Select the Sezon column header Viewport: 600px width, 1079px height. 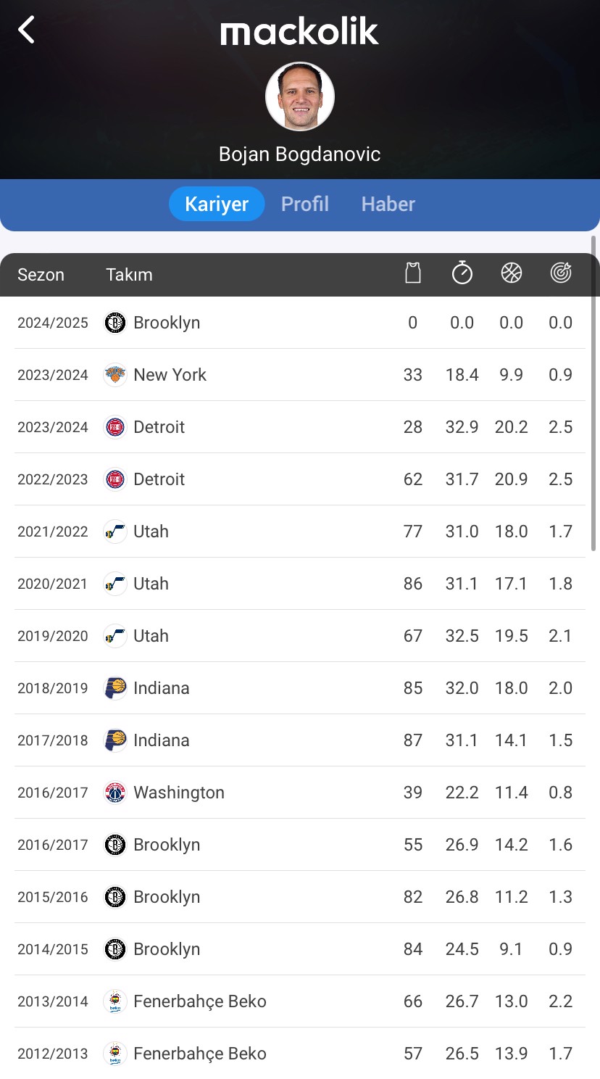click(41, 275)
